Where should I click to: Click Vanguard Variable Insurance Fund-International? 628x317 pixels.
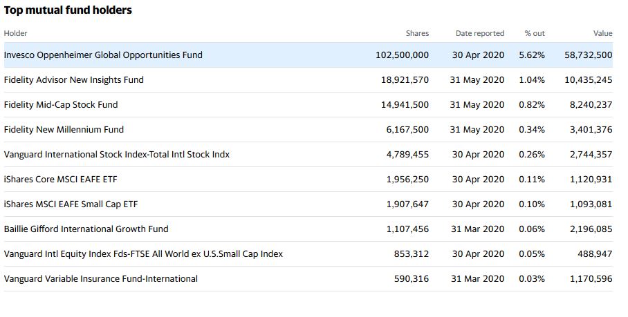(101, 279)
